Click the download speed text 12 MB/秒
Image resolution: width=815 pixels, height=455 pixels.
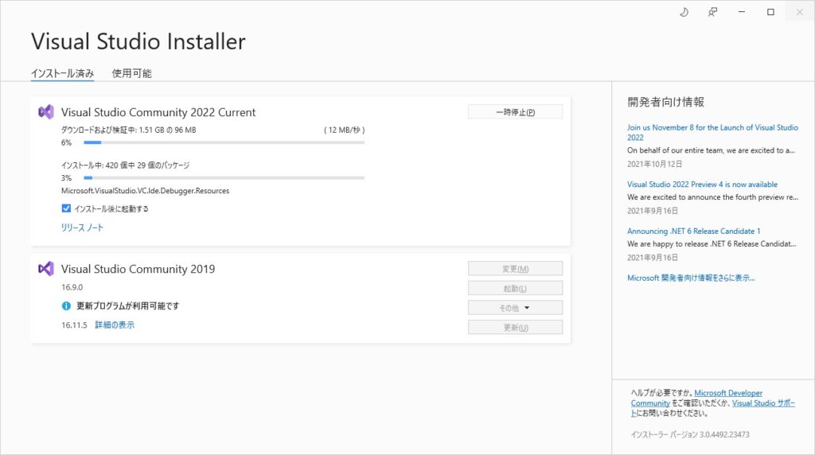pos(345,130)
